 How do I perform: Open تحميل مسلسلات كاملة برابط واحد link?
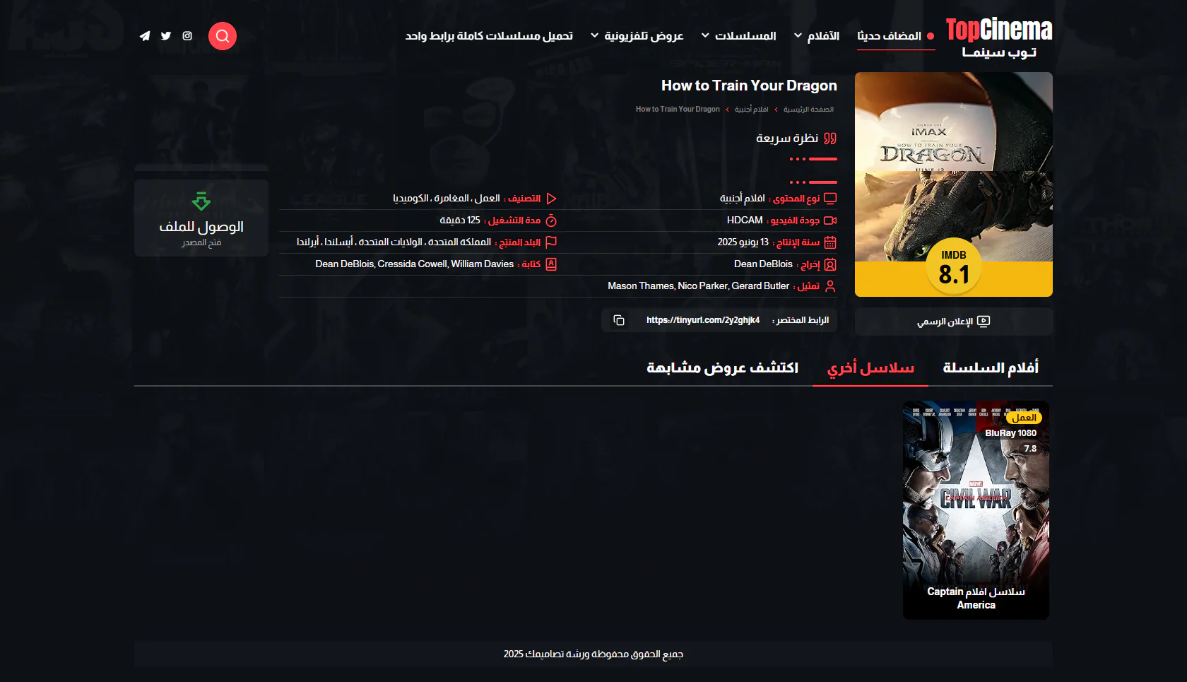click(x=489, y=36)
